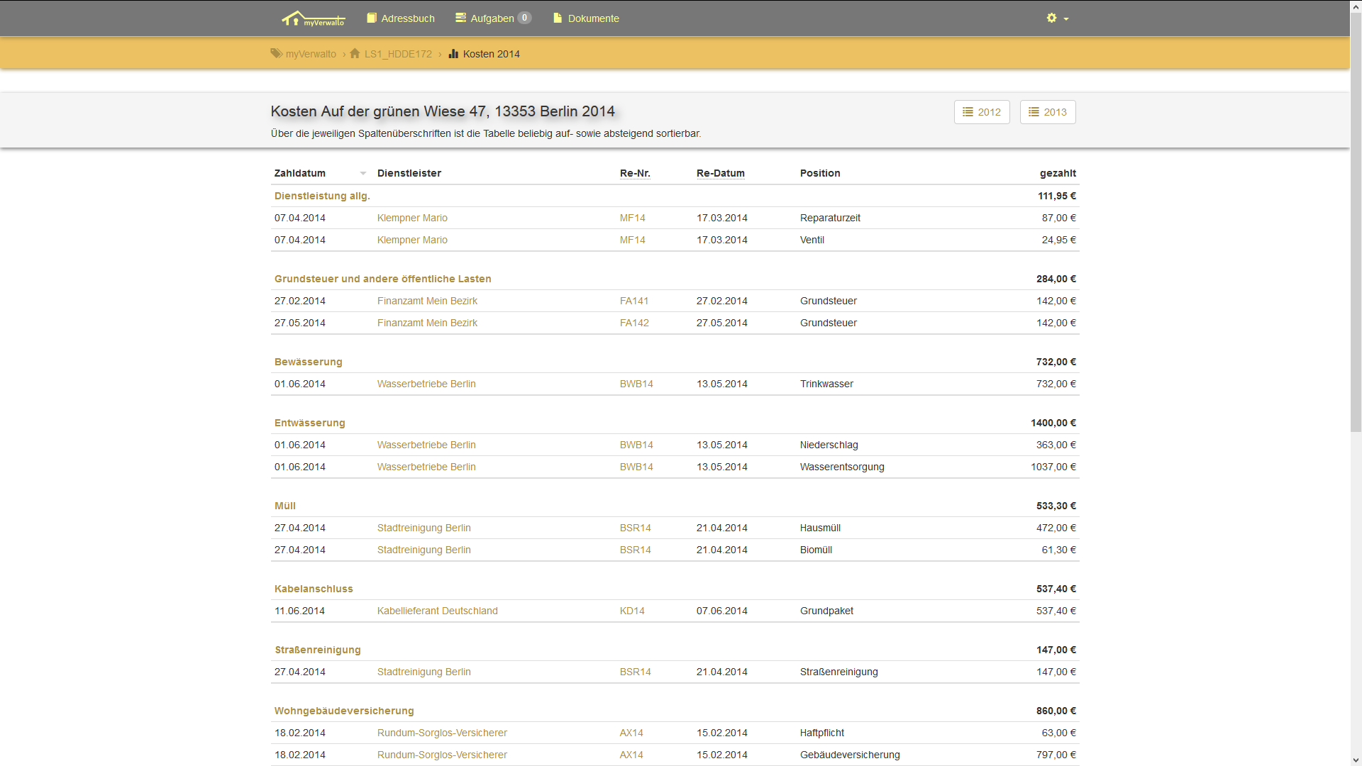Open Finanzamt Mein Bezirk on 27.02.2014 row
Viewport: 1362px width, 766px height.
(x=427, y=301)
